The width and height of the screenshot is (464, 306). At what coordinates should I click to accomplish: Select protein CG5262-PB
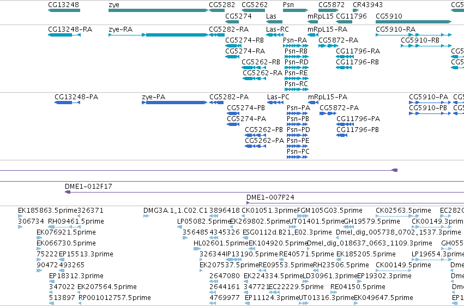point(264,129)
